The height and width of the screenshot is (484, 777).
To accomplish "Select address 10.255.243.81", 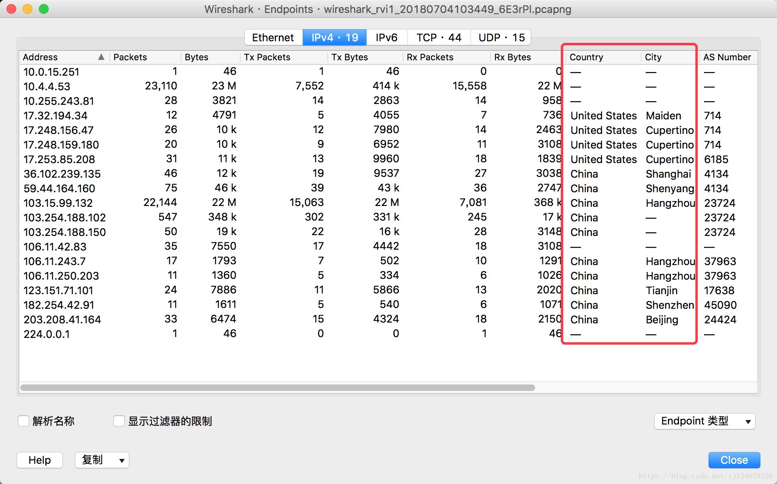I will pyautogui.click(x=59, y=101).
